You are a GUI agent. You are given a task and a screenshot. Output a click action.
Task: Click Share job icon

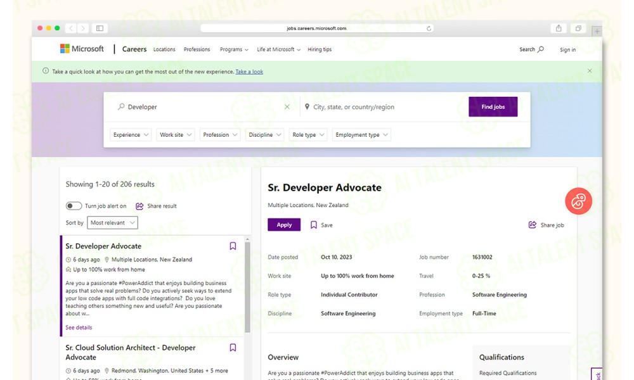(533, 225)
